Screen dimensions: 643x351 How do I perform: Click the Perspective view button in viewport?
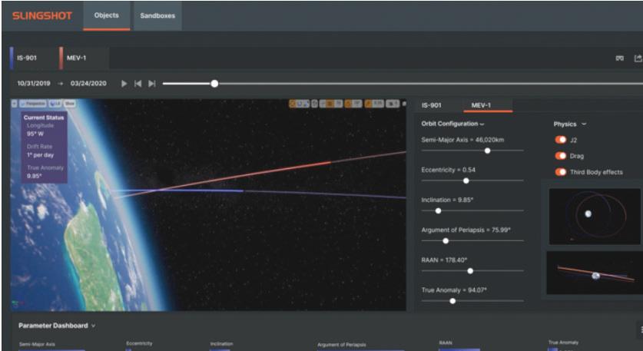pos(33,104)
